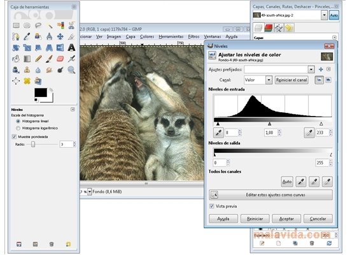Select the Perspective tool
350x255 pixels.
pos(50,48)
